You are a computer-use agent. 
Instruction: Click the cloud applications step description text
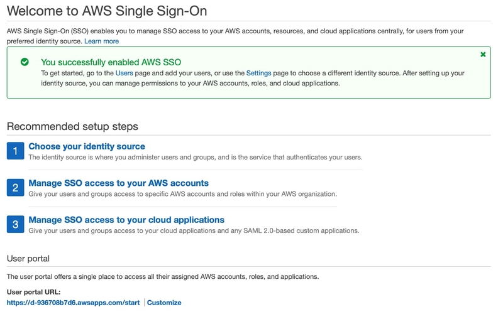tap(194, 230)
